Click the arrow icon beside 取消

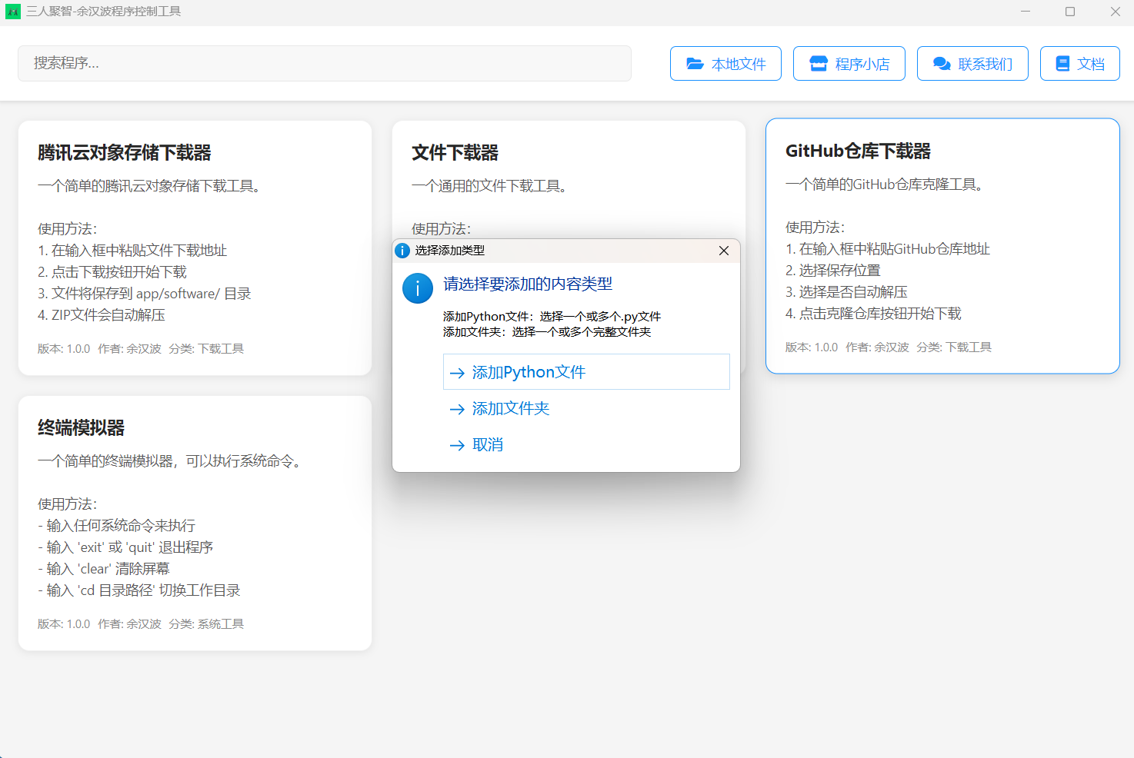coord(457,445)
